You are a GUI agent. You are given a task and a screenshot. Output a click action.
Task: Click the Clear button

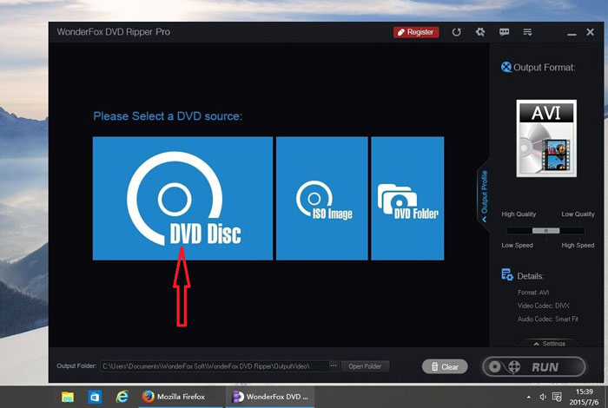pyautogui.click(x=445, y=366)
